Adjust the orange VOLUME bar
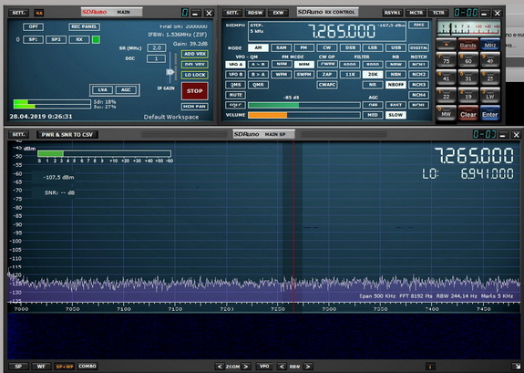Image resolution: width=524 pixels, height=373 pixels. (304, 115)
